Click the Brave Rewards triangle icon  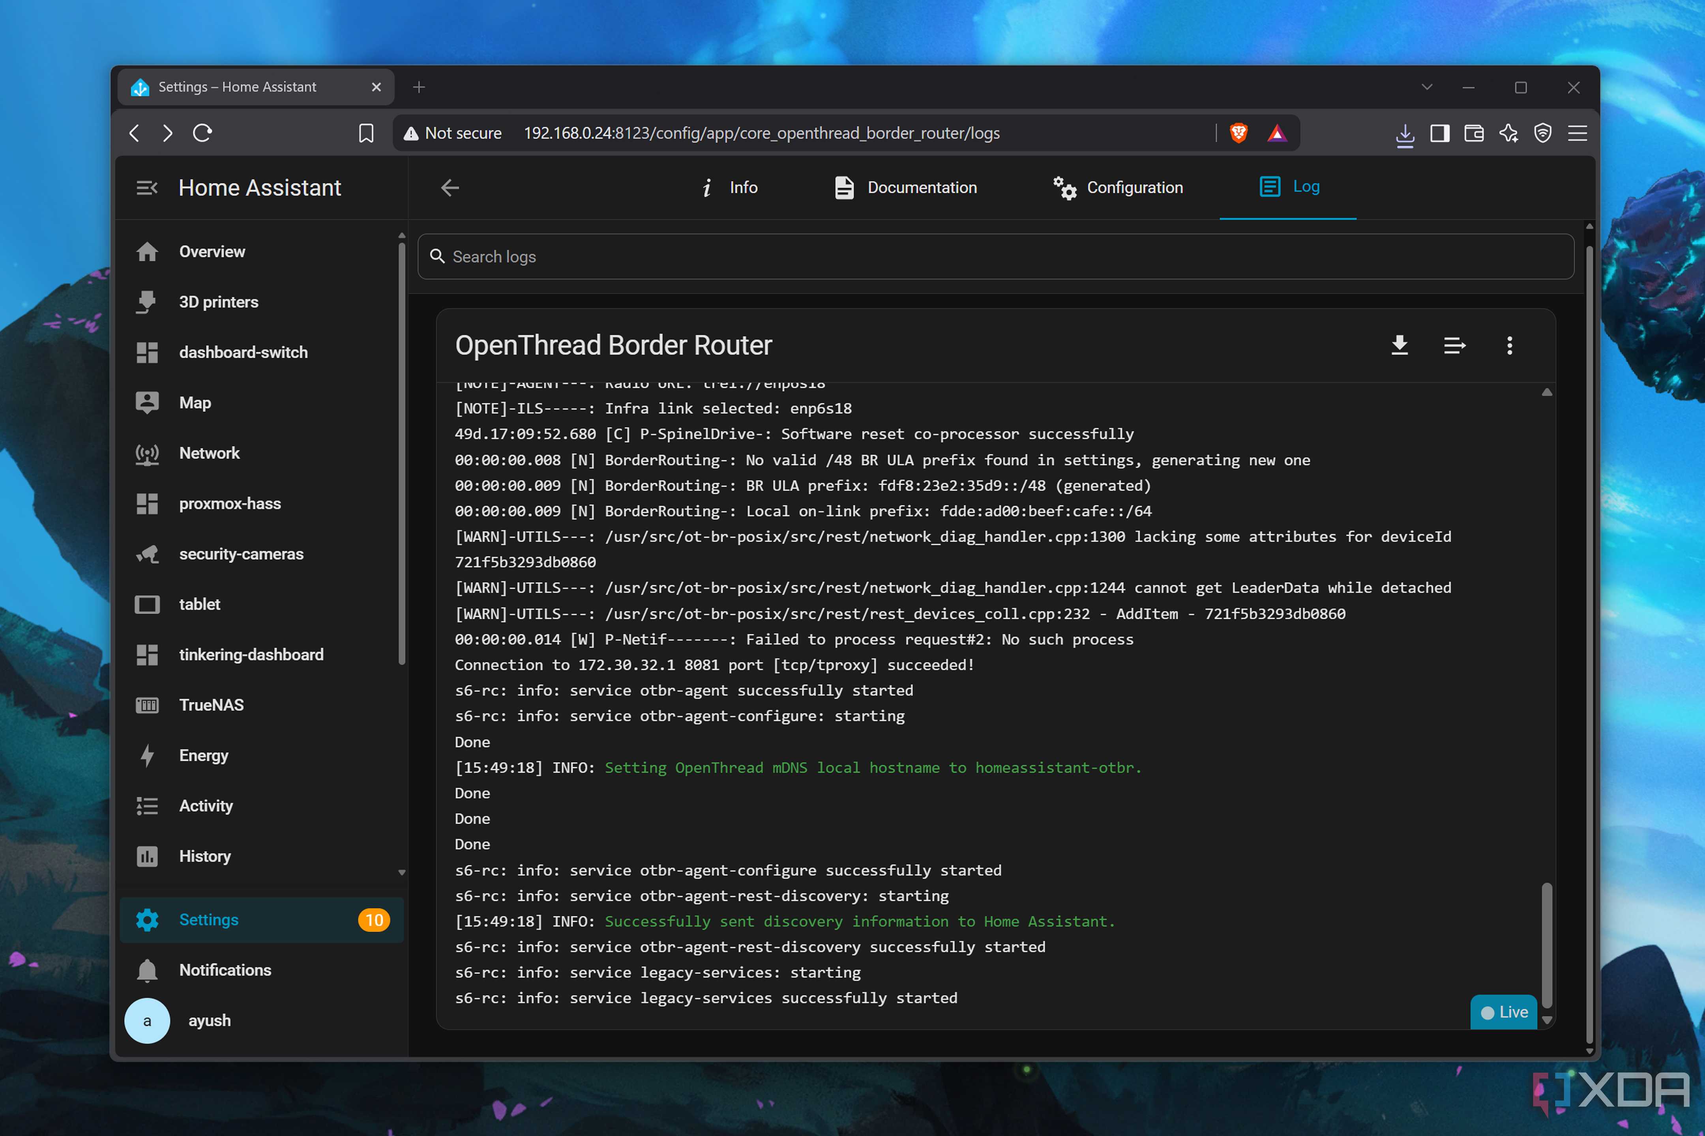(x=1277, y=133)
